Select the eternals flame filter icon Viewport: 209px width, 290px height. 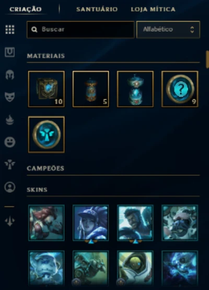(x=10, y=120)
